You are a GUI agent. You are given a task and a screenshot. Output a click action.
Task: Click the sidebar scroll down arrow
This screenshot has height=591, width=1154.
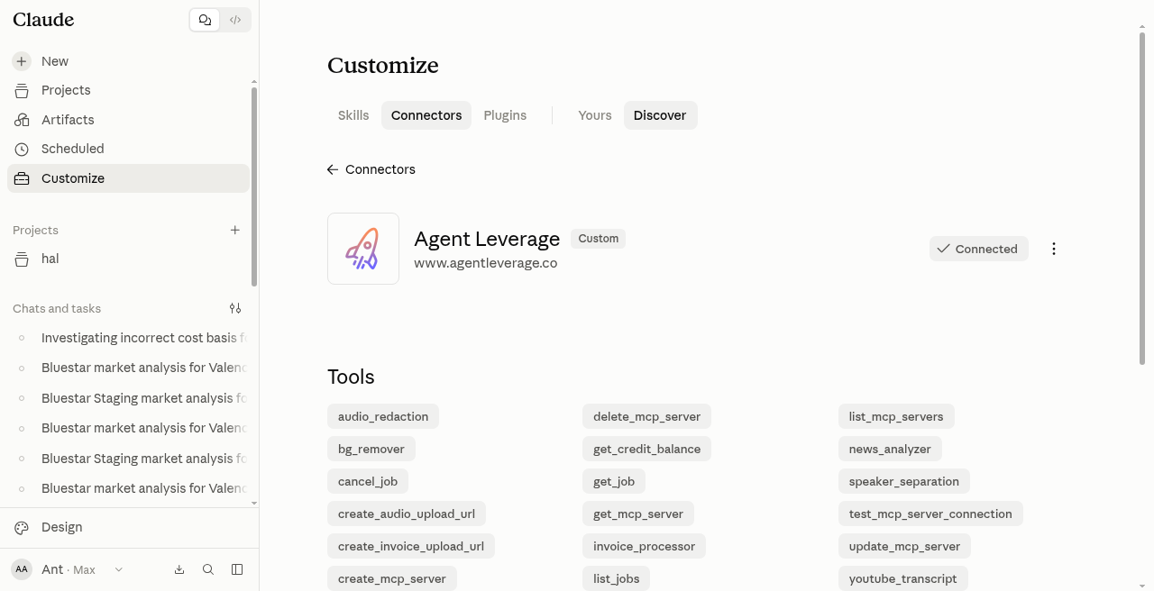pyautogui.click(x=254, y=503)
